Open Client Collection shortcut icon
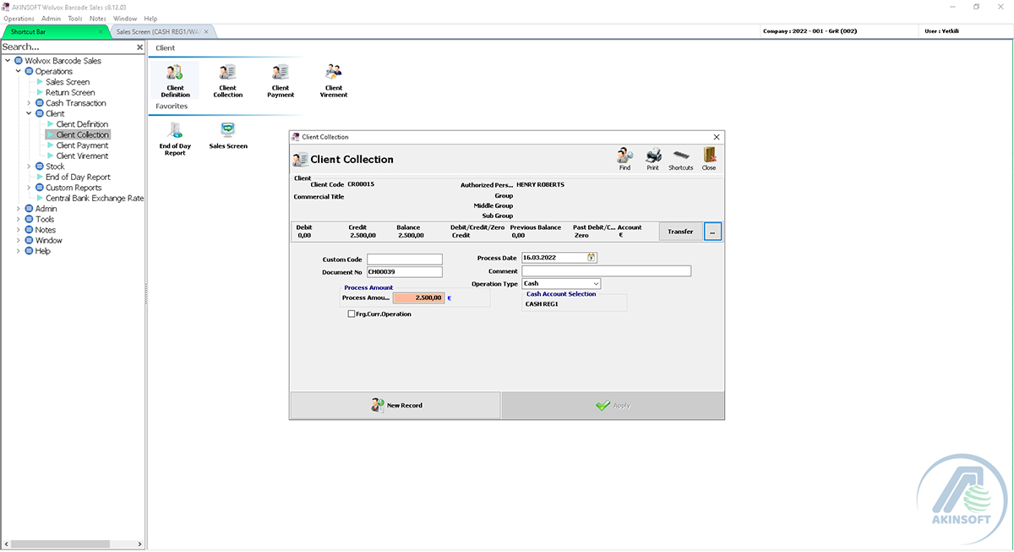Image resolution: width=1014 pixels, height=552 pixels. pyautogui.click(x=227, y=80)
